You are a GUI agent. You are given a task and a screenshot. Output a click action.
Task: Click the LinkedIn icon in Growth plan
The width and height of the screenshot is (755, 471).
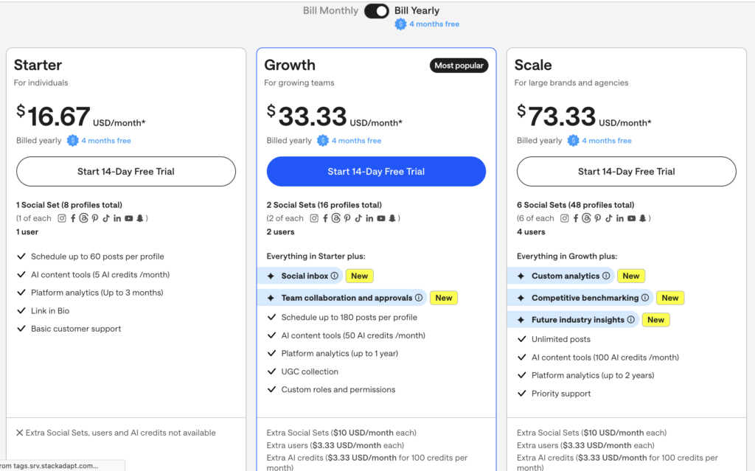[x=369, y=218]
